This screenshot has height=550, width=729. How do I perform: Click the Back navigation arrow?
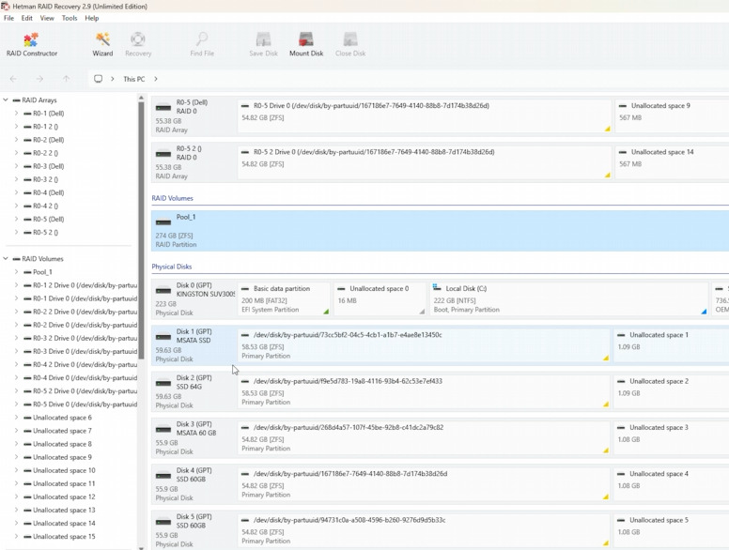(x=13, y=79)
